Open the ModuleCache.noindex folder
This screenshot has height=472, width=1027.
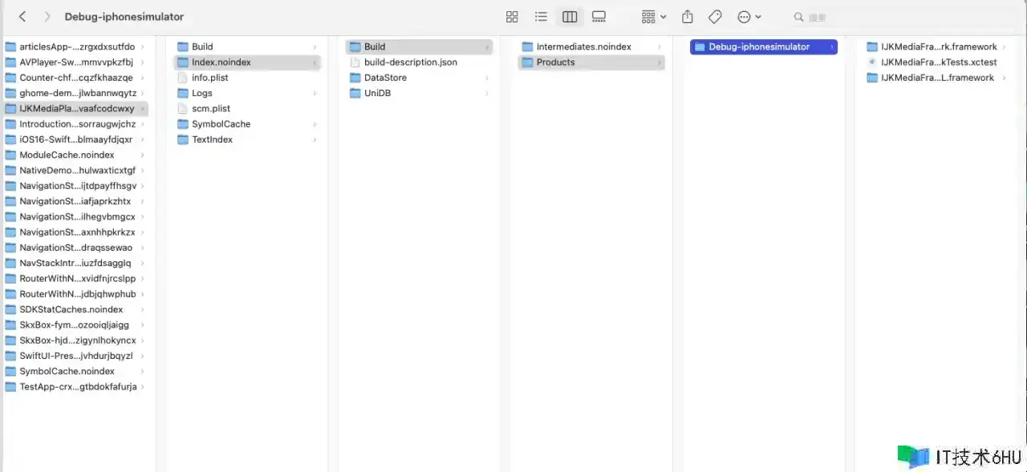pos(67,155)
